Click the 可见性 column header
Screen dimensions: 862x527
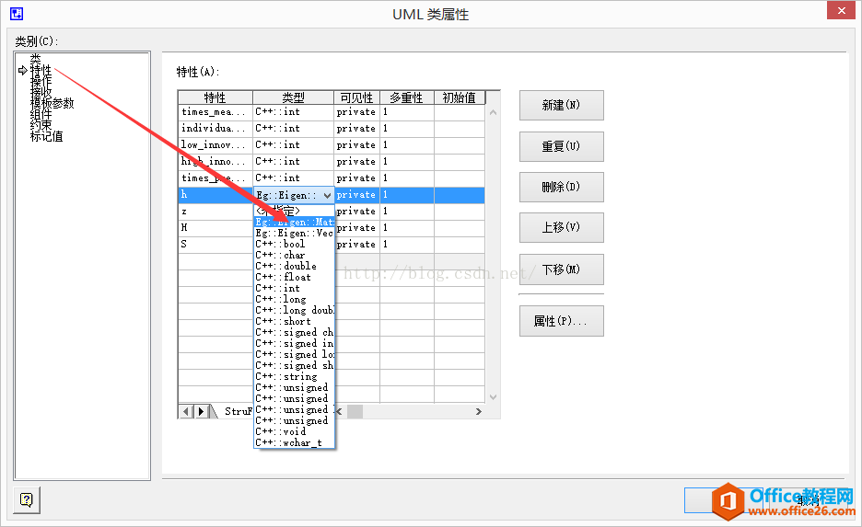coord(356,97)
